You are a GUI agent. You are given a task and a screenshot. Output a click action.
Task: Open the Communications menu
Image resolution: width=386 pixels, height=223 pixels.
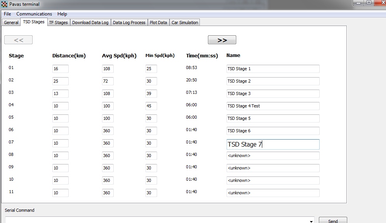[34, 14]
